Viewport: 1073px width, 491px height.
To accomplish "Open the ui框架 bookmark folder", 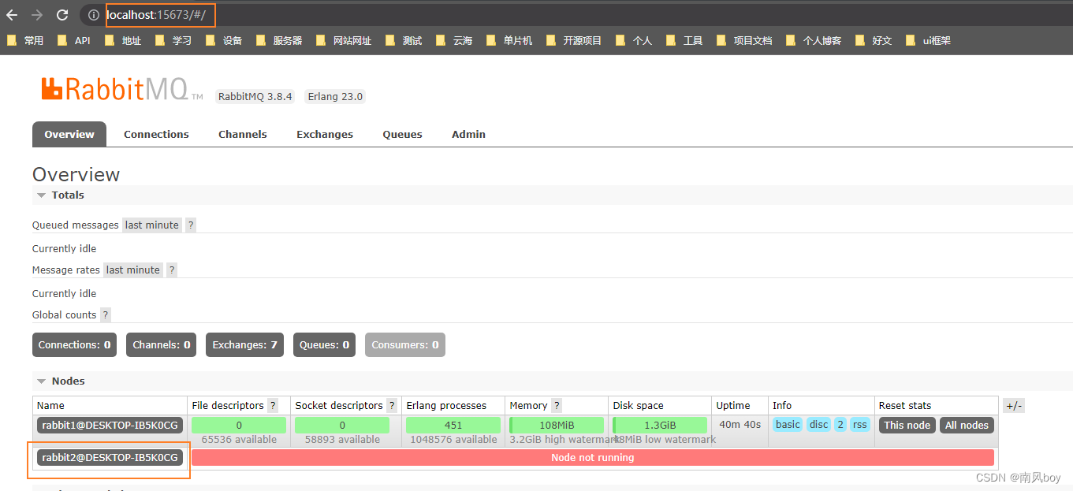I will click(x=928, y=40).
